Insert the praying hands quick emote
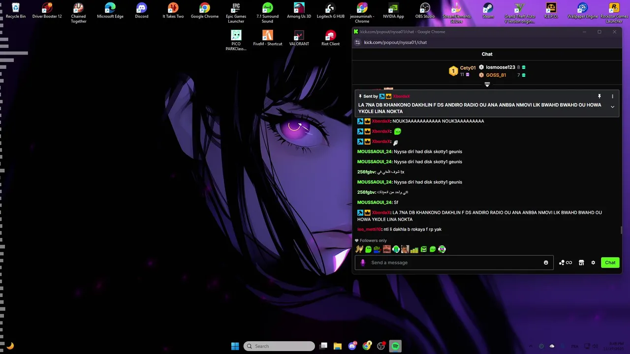The width and height of the screenshot is (630, 354). click(x=359, y=249)
